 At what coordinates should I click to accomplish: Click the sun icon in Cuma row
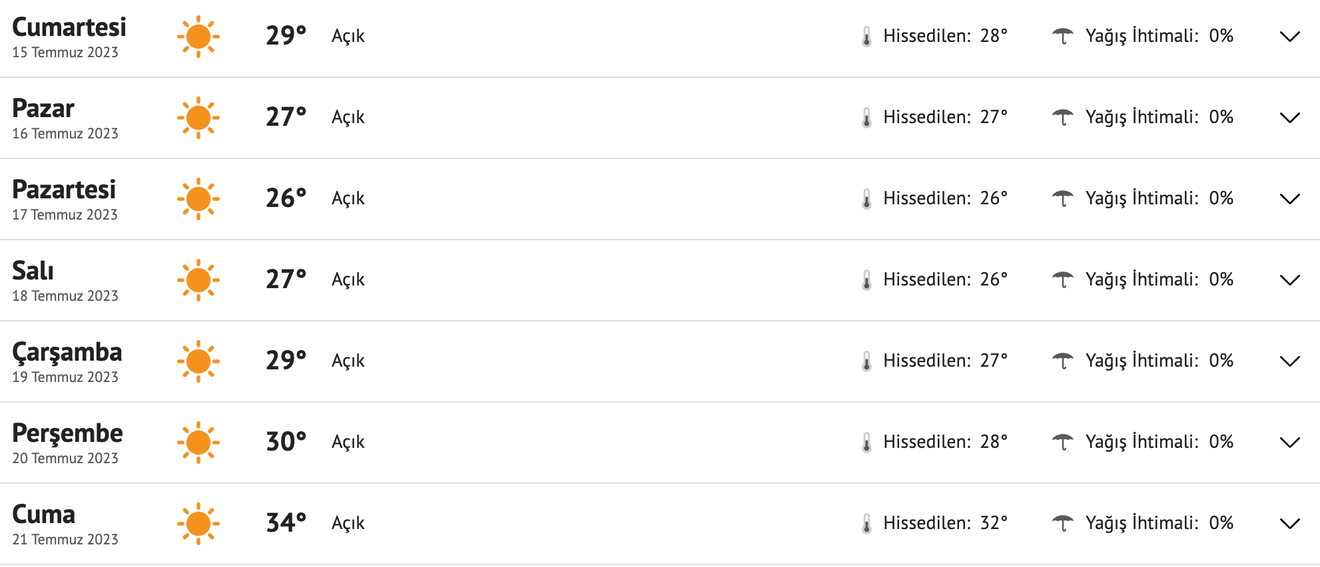[198, 524]
